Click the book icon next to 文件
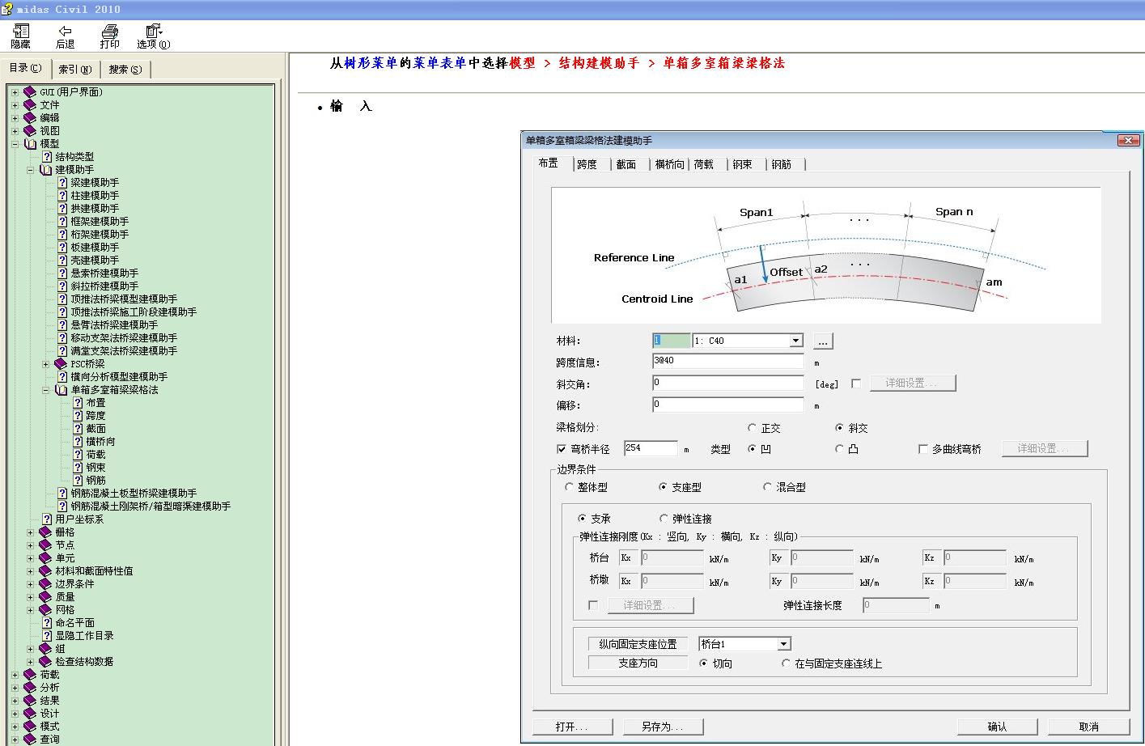The width and height of the screenshot is (1145, 746). (30, 104)
